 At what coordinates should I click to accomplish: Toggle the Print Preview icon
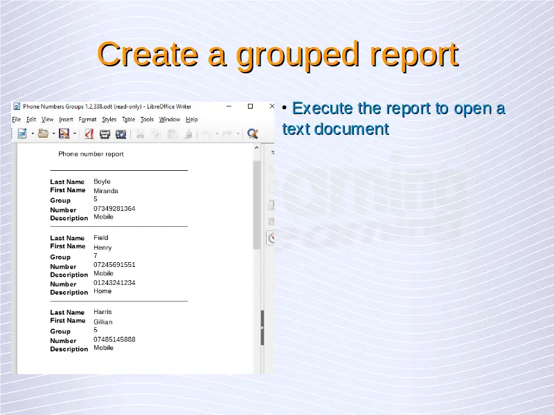(120, 134)
